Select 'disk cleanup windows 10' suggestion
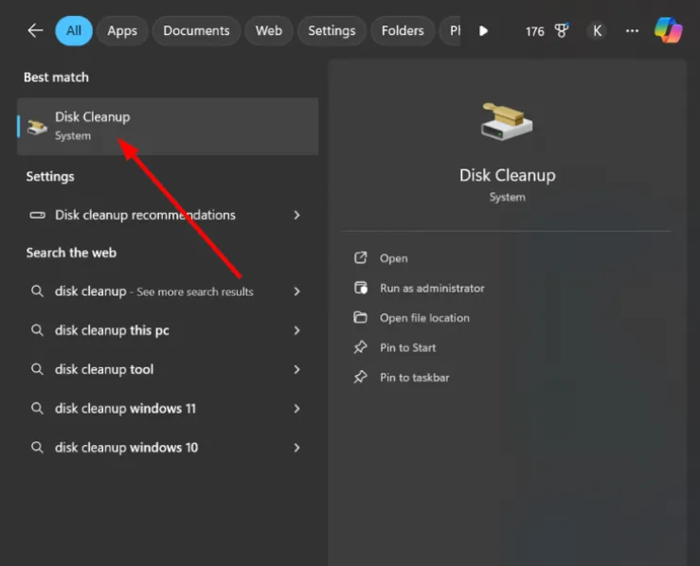 tap(168, 448)
